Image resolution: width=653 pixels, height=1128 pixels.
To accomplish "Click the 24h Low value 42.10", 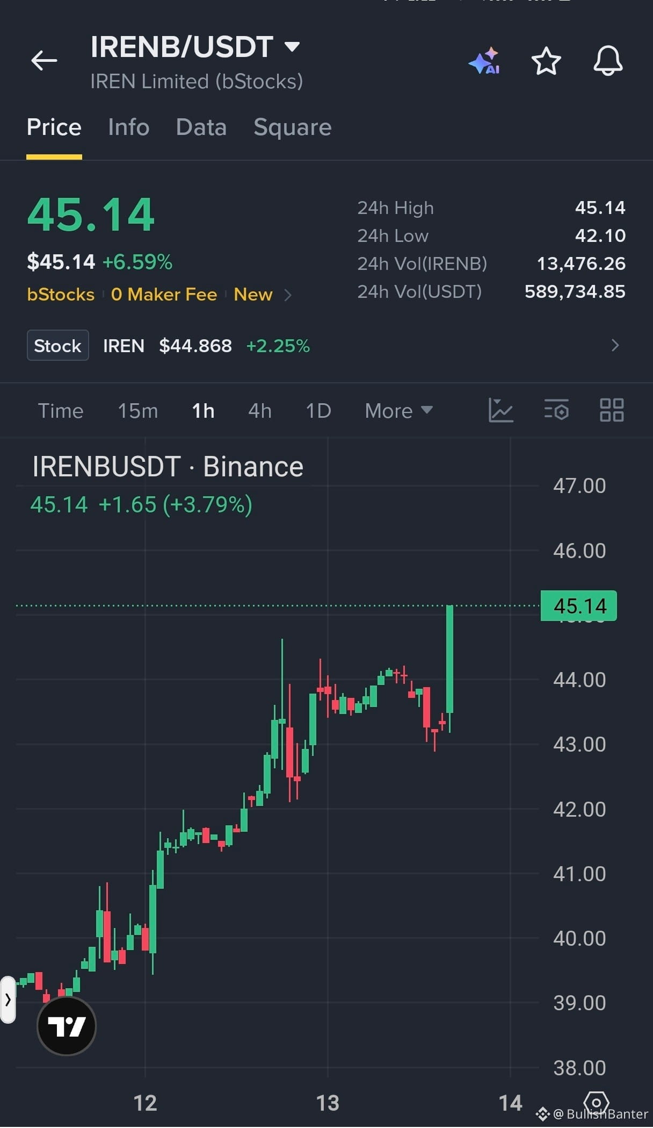I will point(600,235).
